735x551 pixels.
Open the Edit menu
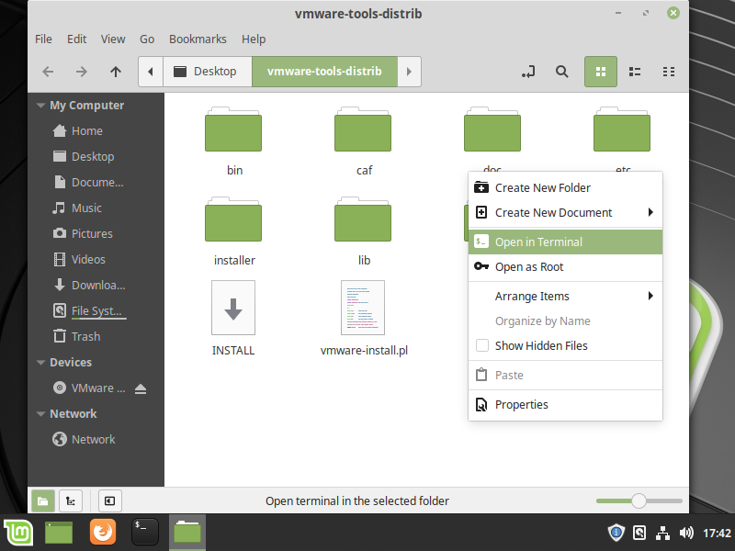tap(76, 39)
